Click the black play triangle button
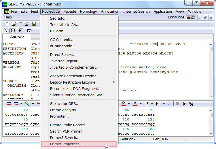The height and width of the screenshot is (149, 216). pos(184,103)
